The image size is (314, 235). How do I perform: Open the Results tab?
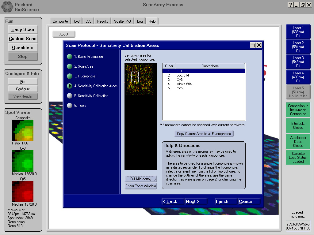pos(102,21)
